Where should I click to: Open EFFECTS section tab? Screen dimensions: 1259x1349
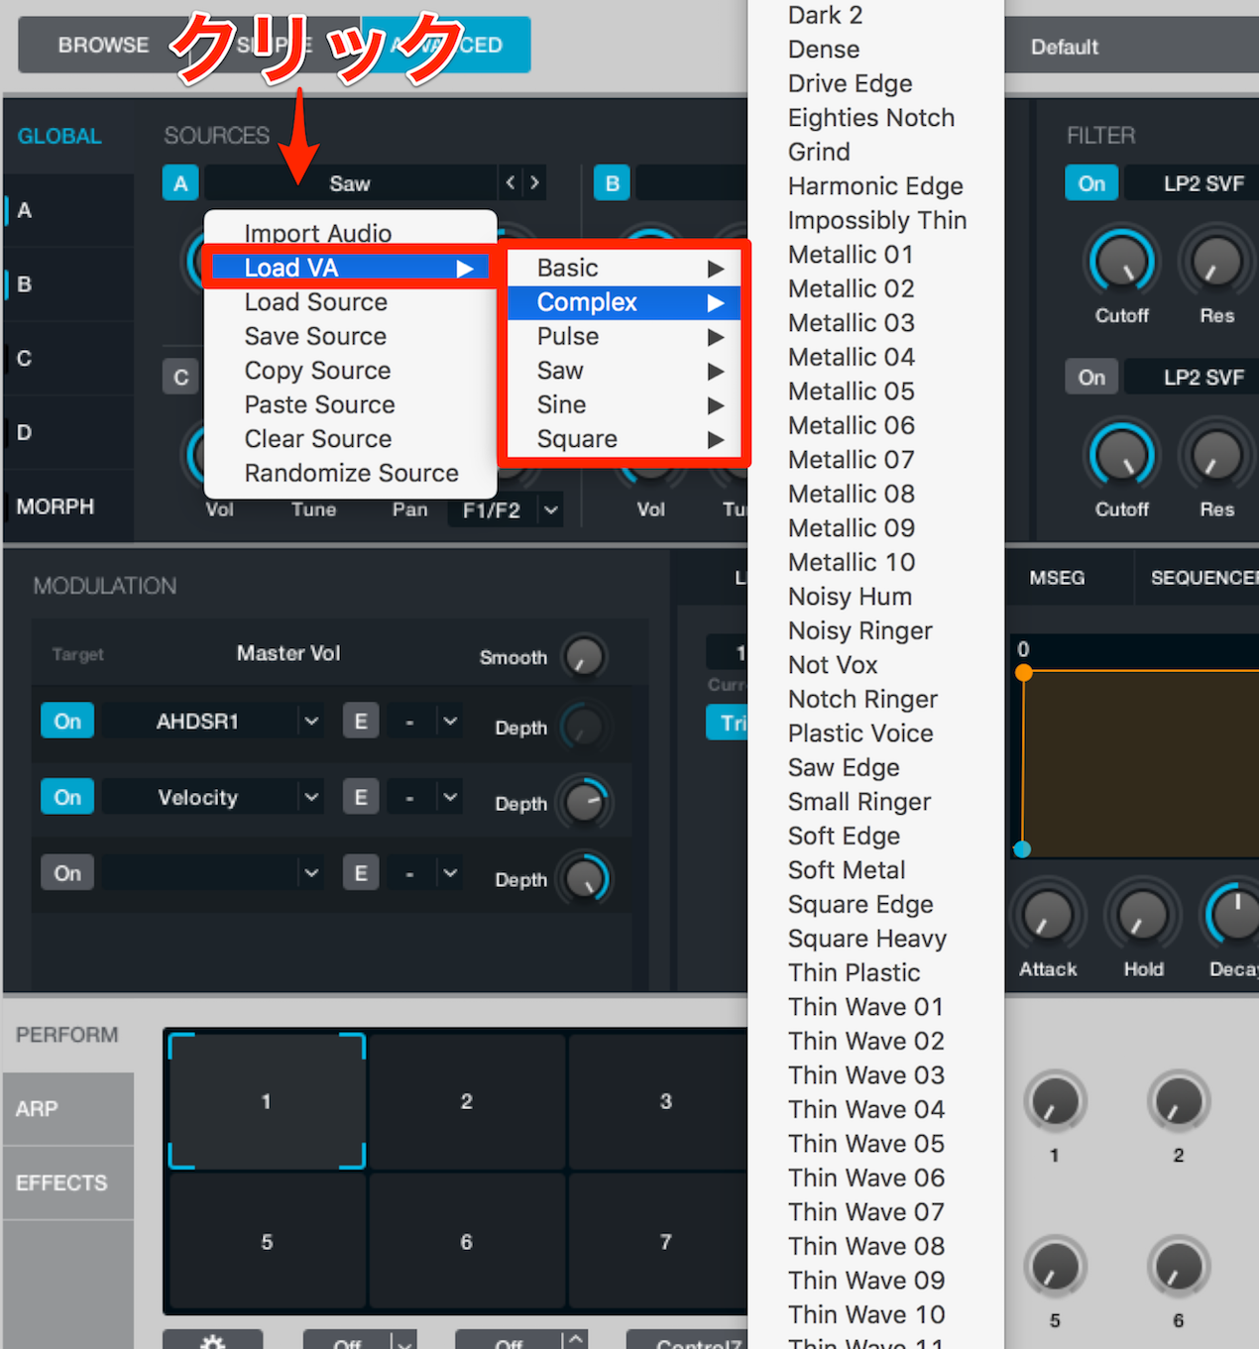[67, 1183]
